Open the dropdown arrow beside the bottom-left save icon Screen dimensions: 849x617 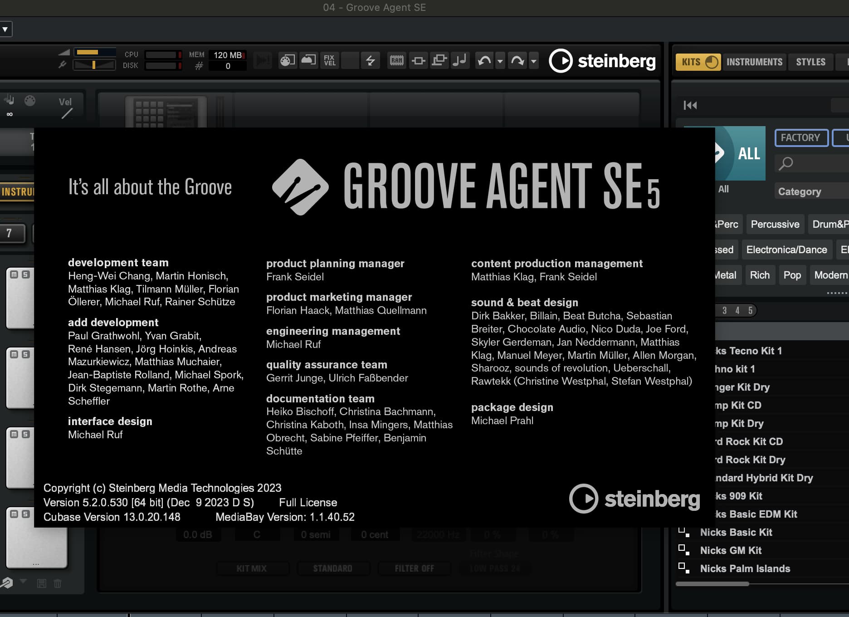pos(23,581)
